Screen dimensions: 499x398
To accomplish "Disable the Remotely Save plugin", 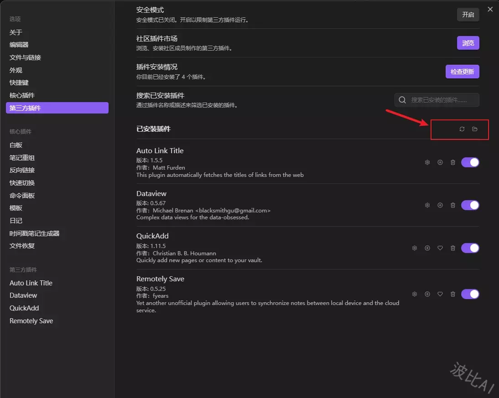I will pos(470,294).
